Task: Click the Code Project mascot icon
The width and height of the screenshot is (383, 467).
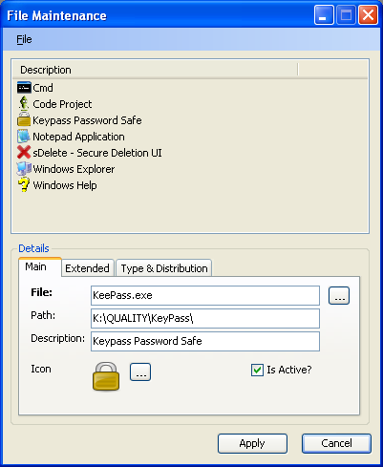Action: tap(24, 104)
